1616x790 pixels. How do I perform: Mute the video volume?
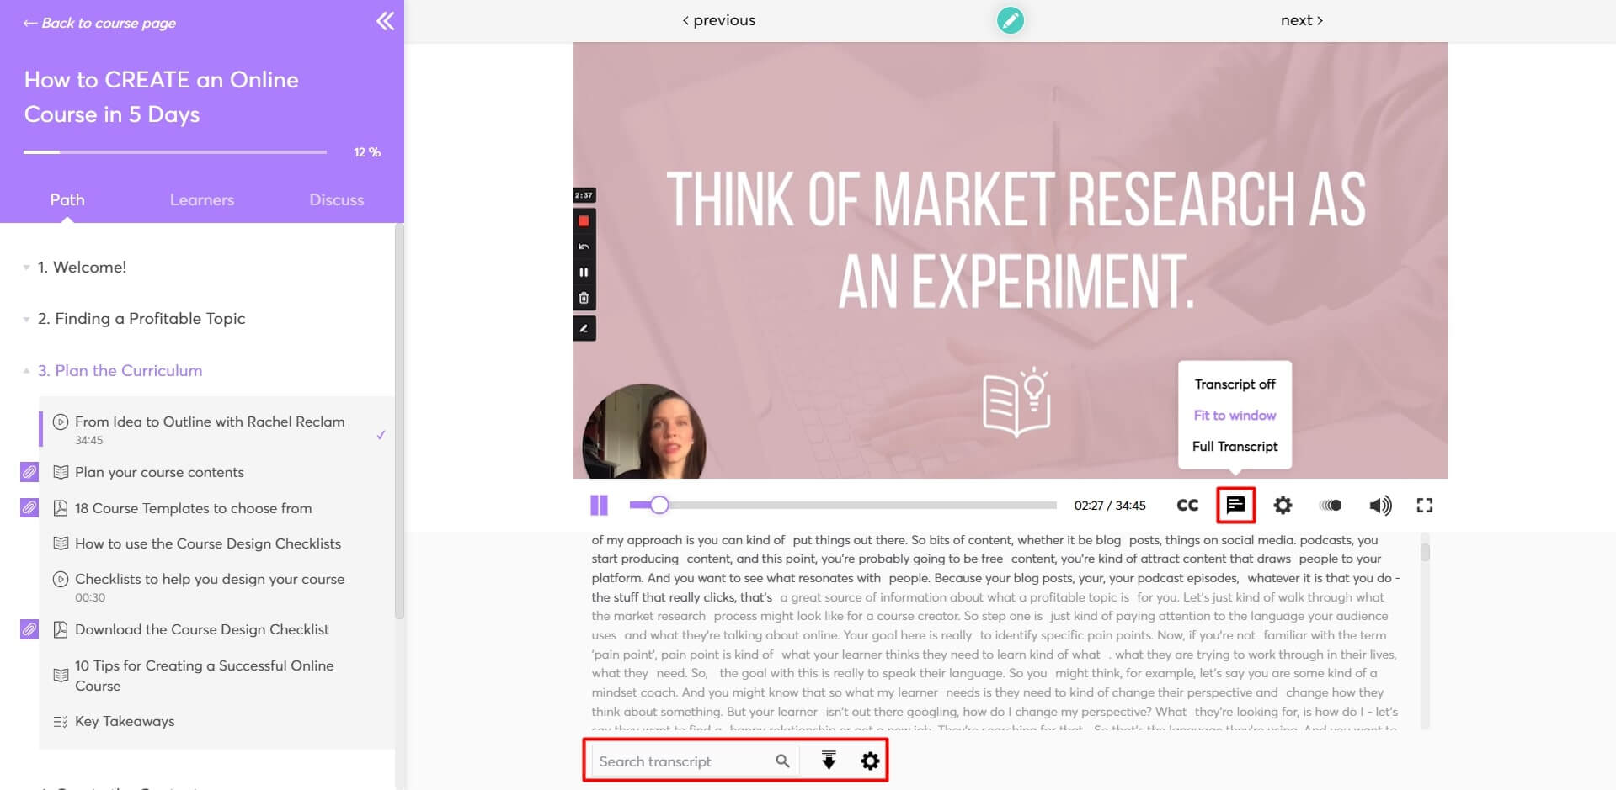(1379, 505)
